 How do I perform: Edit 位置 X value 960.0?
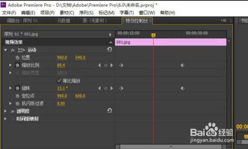(62, 58)
